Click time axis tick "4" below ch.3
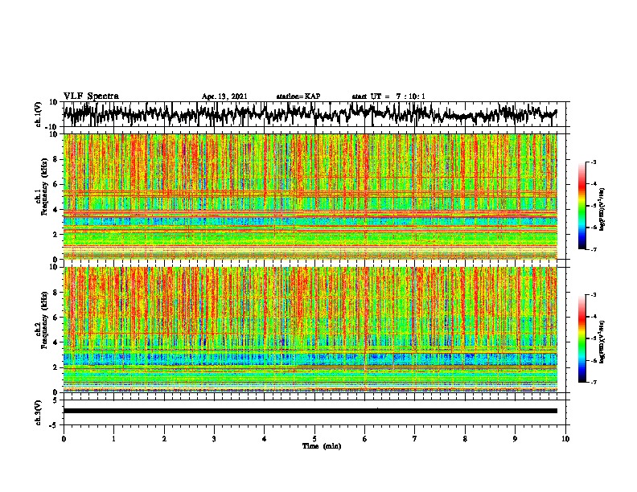 tap(265, 439)
